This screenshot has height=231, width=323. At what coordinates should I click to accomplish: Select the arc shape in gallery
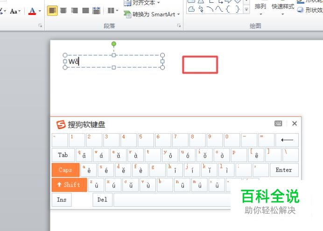pos(210,9)
